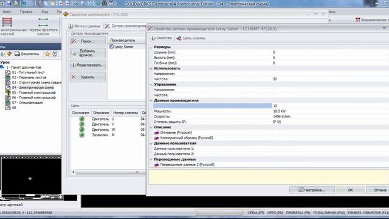The image size is (389, 219).
Task: Click the multi-core cable drawing ribbon icon
Action: (x=7, y=23)
